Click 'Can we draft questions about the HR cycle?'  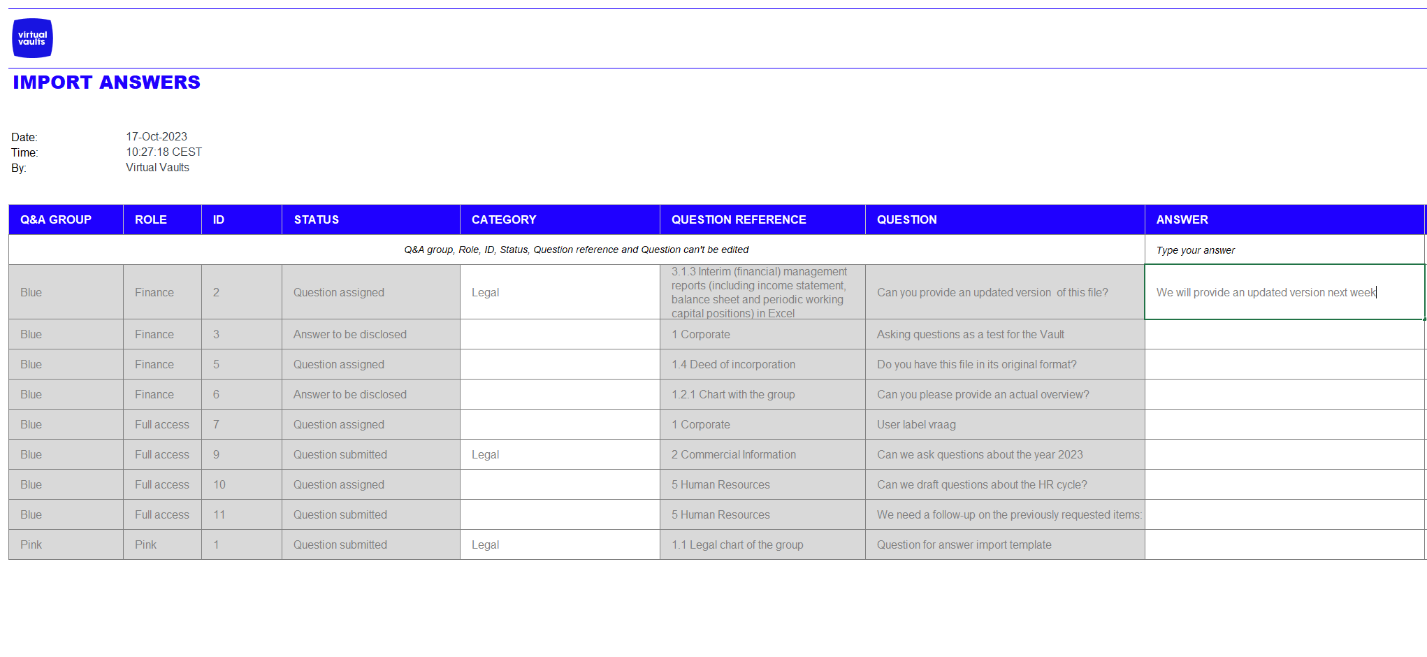pyautogui.click(x=1005, y=485)
